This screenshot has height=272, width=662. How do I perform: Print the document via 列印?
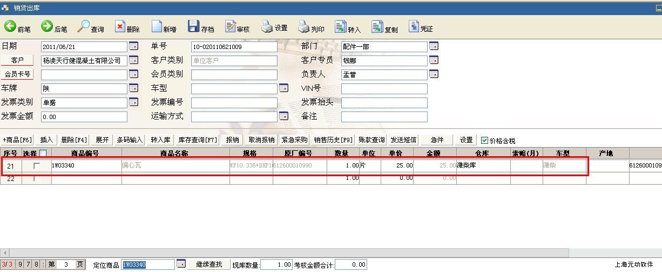pos(304,26)
